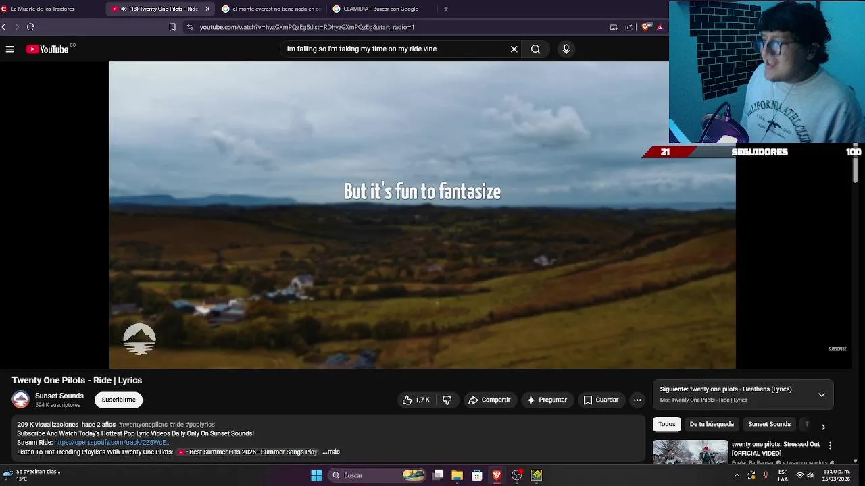Share the video via Compartir
The height and width of the screenshot is (486, 865).
tap(489, 400)
